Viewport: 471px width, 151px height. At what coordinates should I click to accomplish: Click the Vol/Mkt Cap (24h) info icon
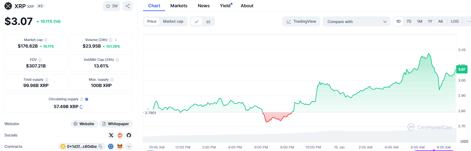117,60
